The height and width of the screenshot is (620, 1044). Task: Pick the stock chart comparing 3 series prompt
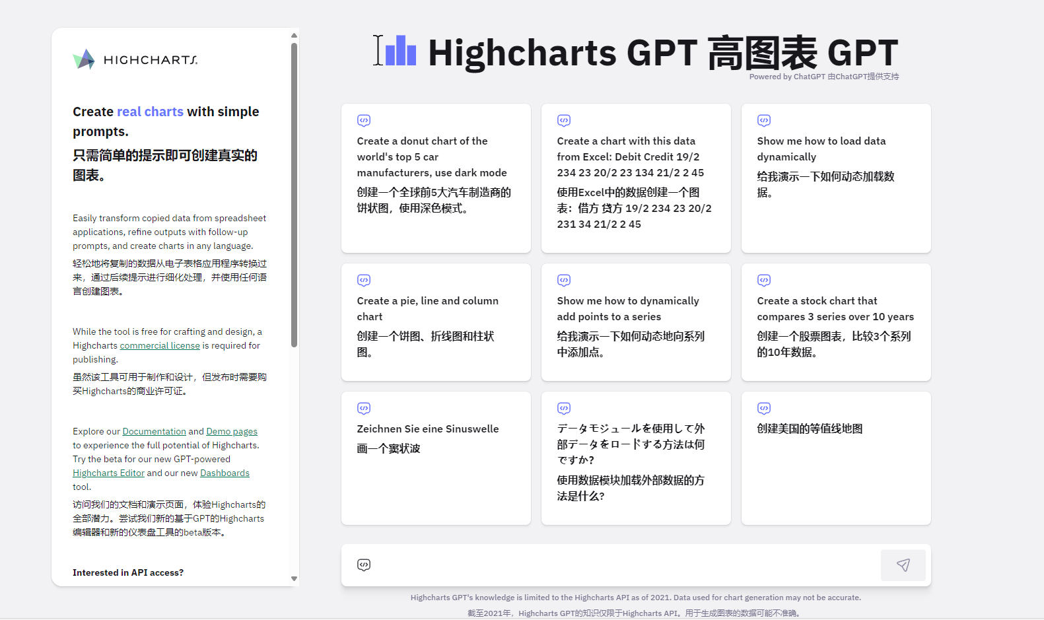point(836,322)
